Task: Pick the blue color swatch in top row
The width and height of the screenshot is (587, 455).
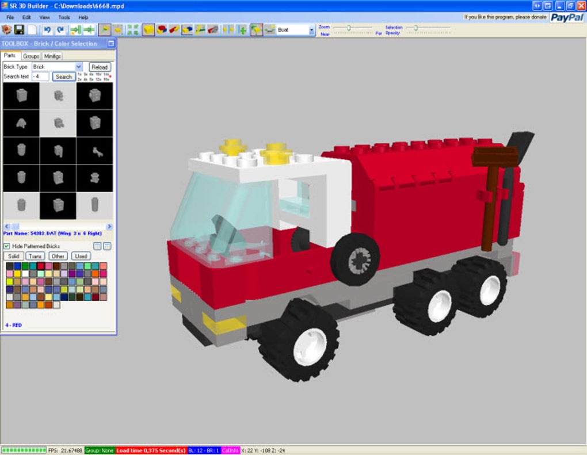Action: pyautogui.click(x=17, y=266)
